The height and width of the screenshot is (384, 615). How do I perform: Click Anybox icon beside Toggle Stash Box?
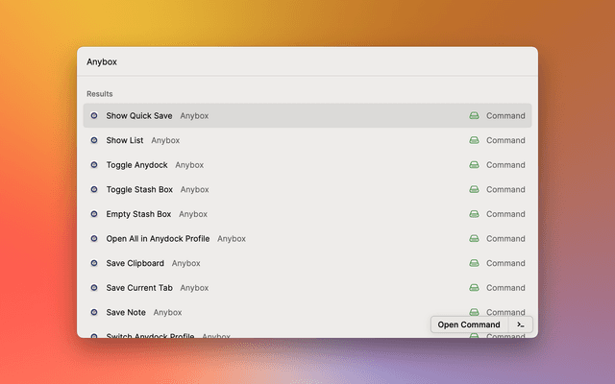tap(94, 190)
